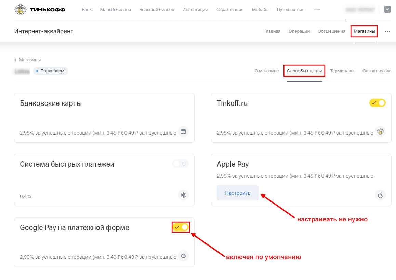This screenshot has height=280, width=396.
Task: Go back via the Магазины chevron
Action: [15, 60]
